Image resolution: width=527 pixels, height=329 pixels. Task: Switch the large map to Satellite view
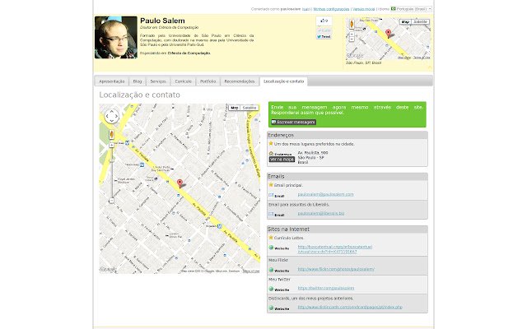(x=249, y=108)
